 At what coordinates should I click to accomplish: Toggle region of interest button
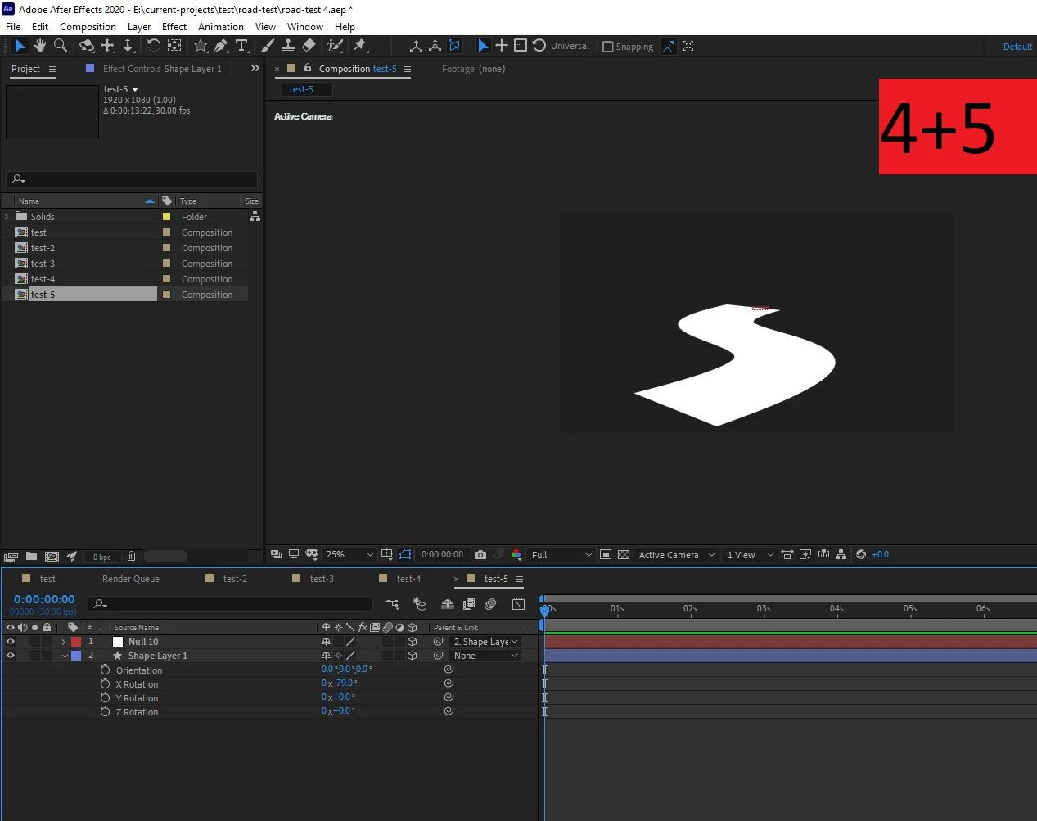click(x=606, y=554)
